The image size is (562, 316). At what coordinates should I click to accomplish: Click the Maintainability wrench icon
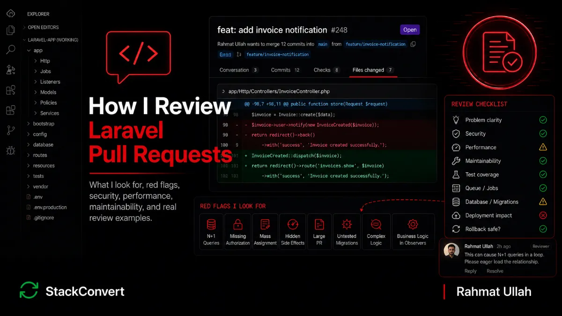pyautogui.click(x=456, y=161)
